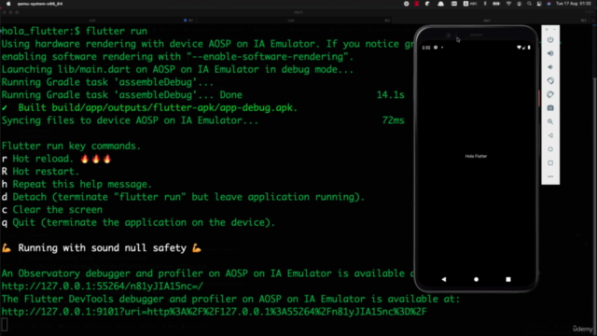Open macOS Spotlight search icon
597x336 pixels.
(529, 4)
